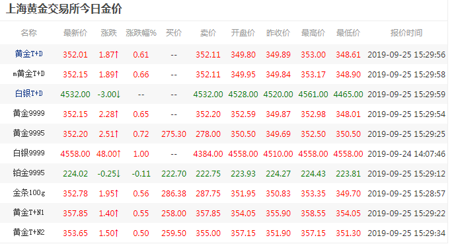Click timestamp 2019-09-25 15:28:57
The width and height of the screenshot is (460, 246).
pos(406,194)
